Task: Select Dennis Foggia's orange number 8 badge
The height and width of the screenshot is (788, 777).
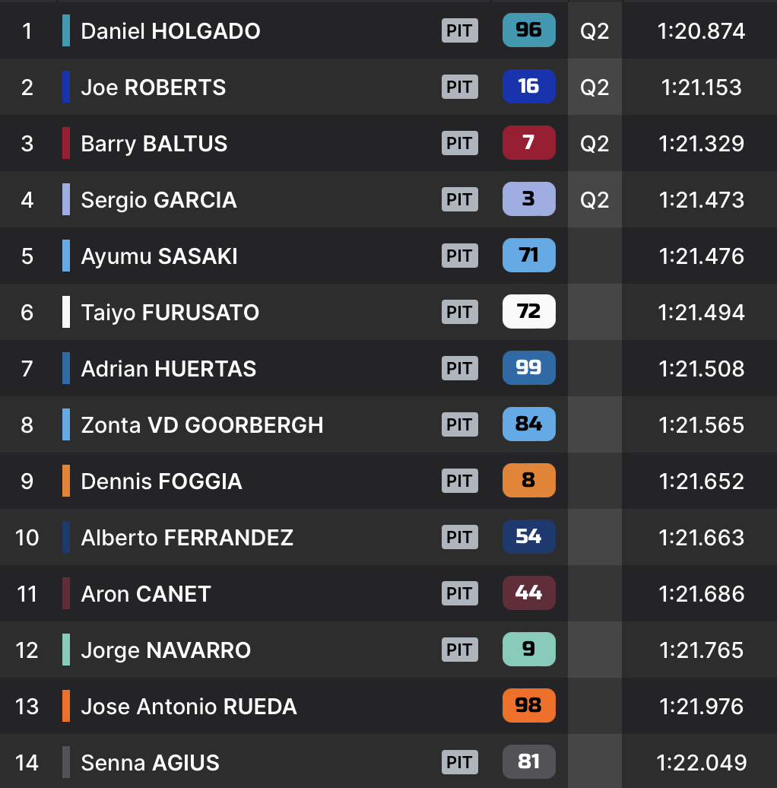Action: pyautogui.click(x=528, y=481)
